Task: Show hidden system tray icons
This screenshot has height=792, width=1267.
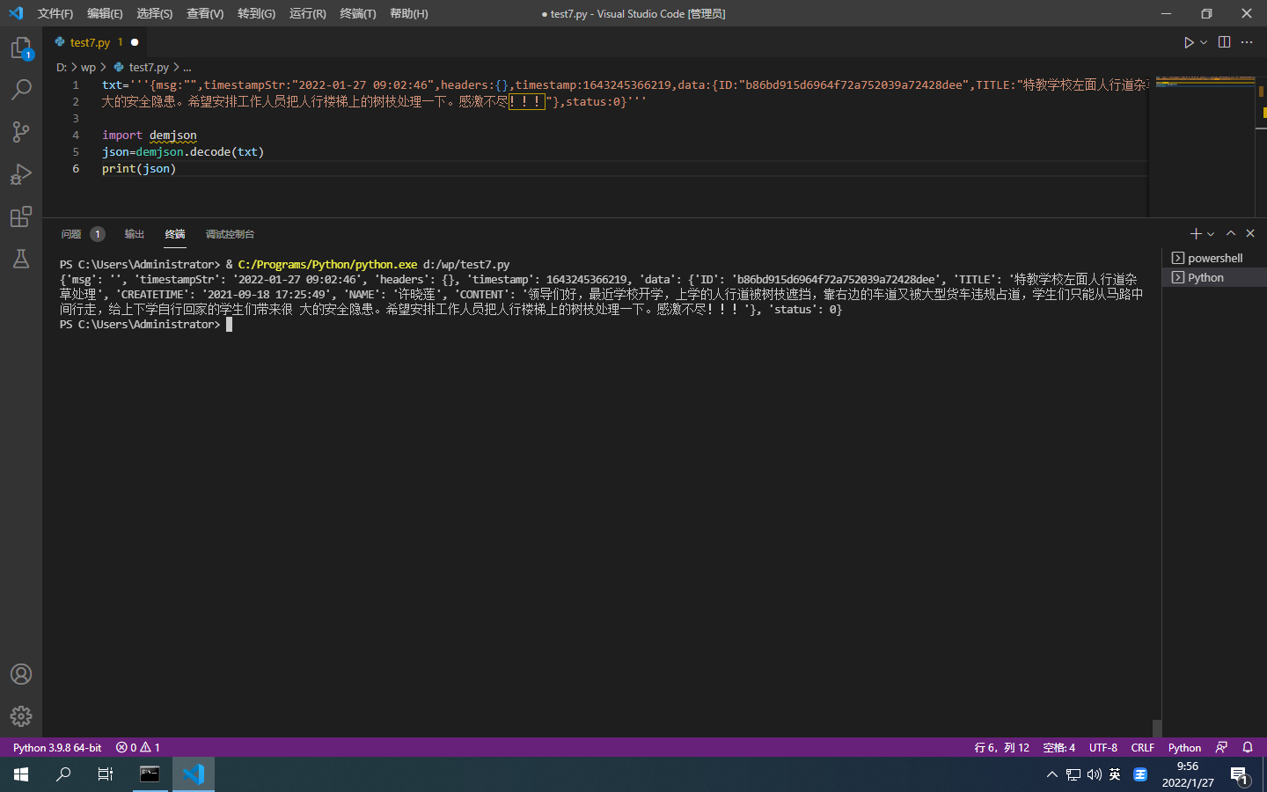Action: tap(1051, 774)
